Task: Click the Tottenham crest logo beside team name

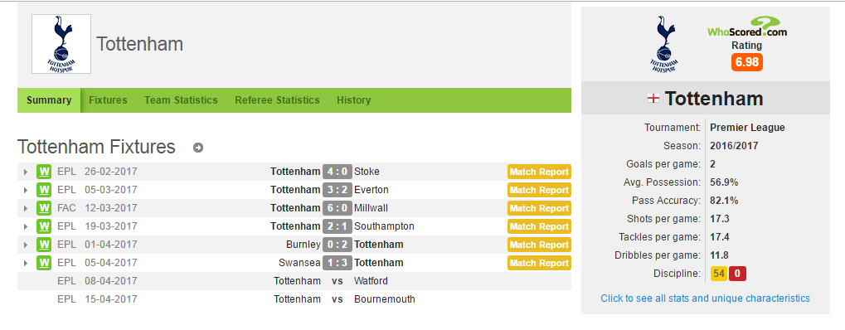Action: 61,44
